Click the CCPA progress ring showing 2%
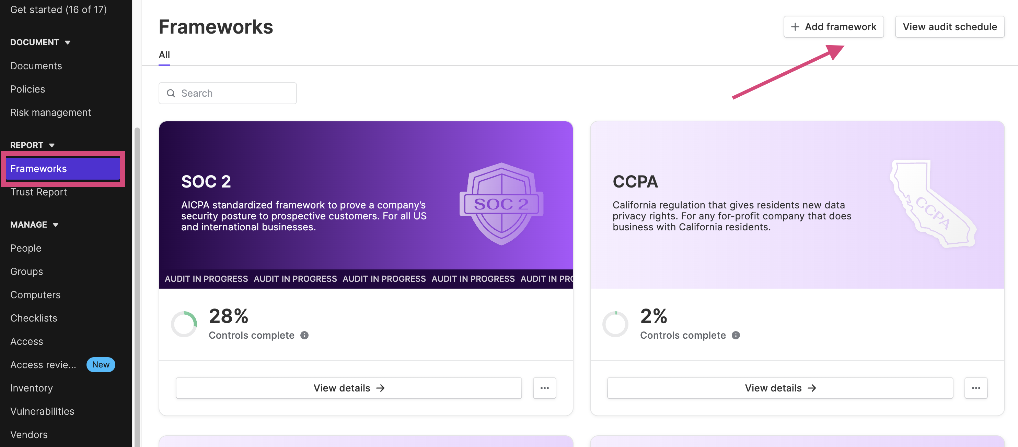Image resolution: width=1018 pixels, height=447 pixels. click(615, 324)
